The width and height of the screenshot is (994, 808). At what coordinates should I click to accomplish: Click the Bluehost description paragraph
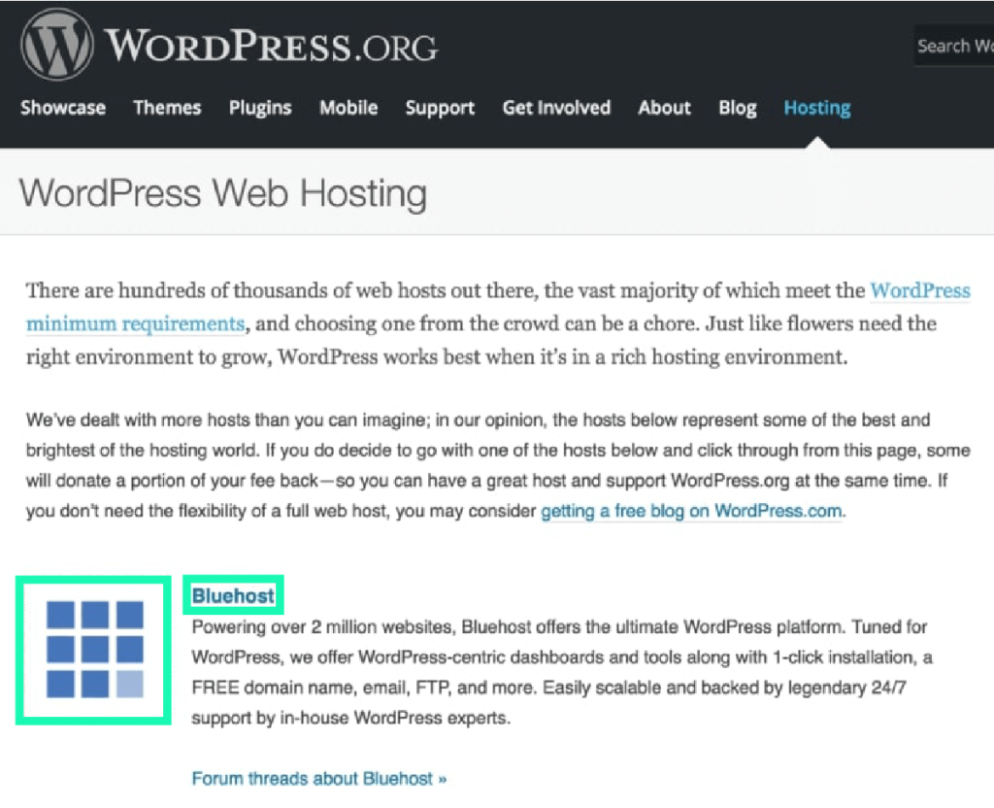click(x=561, y=673)
